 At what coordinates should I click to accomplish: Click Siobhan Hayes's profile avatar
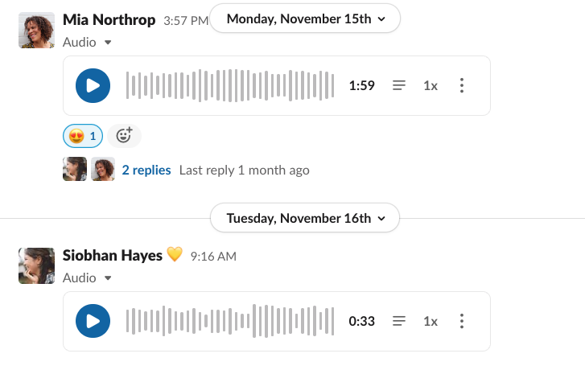tap(36, 265)
